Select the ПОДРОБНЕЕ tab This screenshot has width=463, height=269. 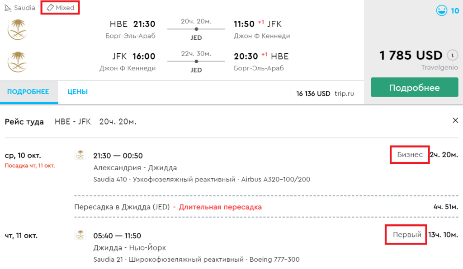pos(28,92)
